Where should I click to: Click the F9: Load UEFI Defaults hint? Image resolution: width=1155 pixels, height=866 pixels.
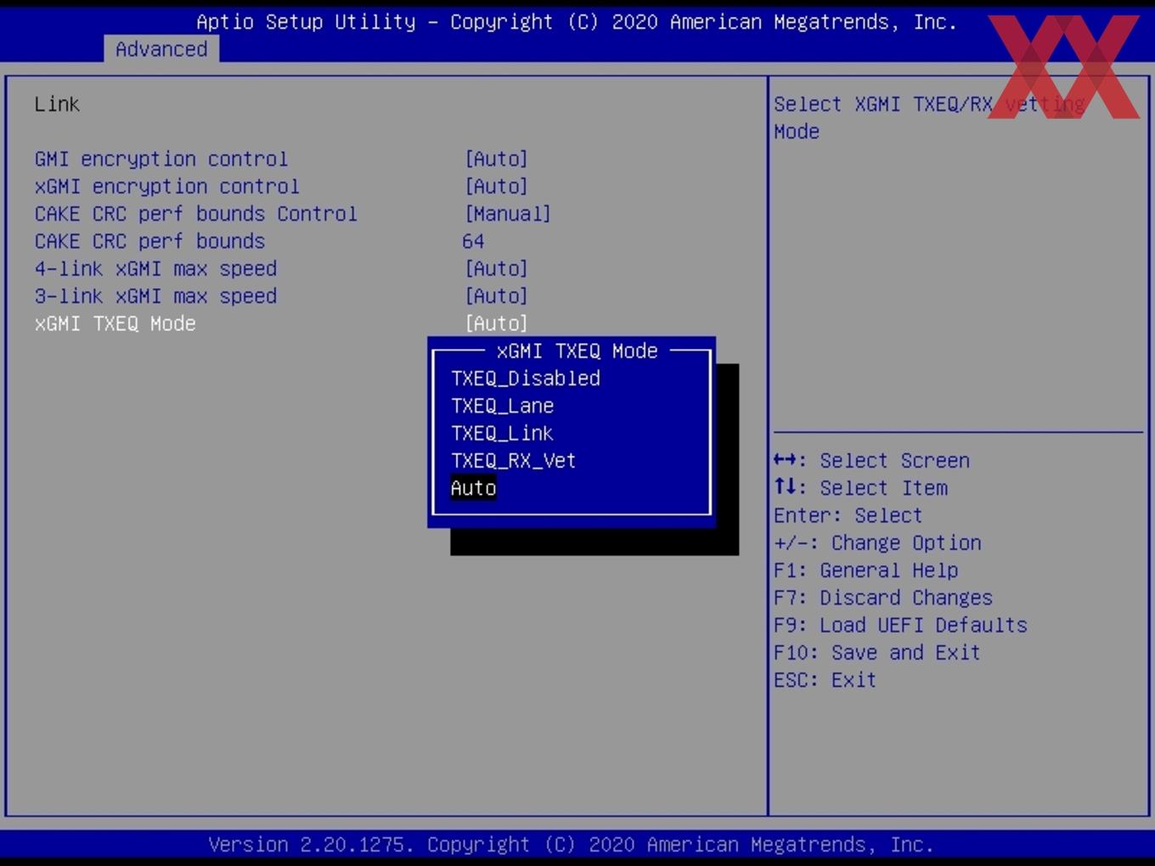coord(901,625)
